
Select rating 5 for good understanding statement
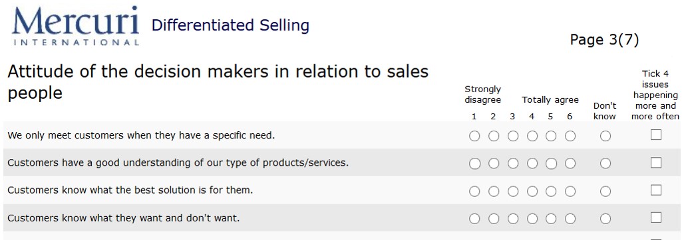click(x=551, y=164)
